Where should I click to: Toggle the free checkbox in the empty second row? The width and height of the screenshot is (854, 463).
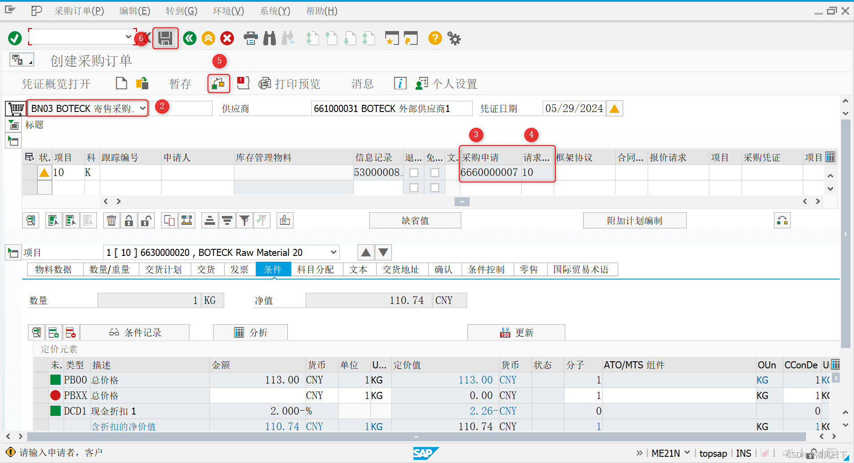click(435, 188)
